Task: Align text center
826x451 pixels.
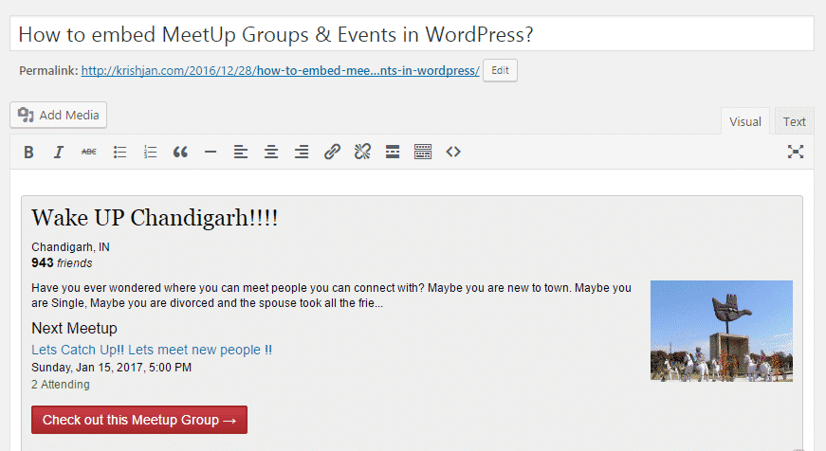Action: point(271,153)
